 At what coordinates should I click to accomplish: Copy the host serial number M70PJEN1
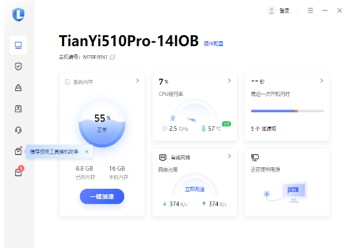tap(112, 57)
